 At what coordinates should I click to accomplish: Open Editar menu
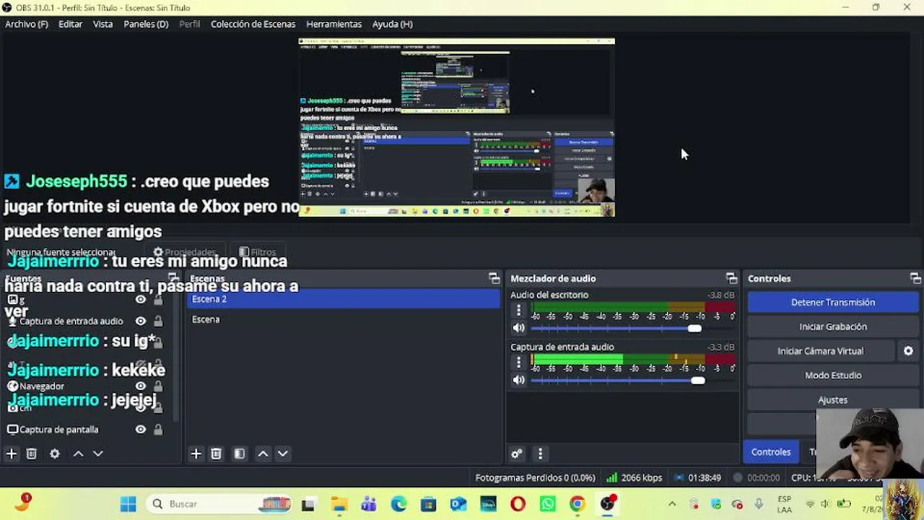coord(70,24)
